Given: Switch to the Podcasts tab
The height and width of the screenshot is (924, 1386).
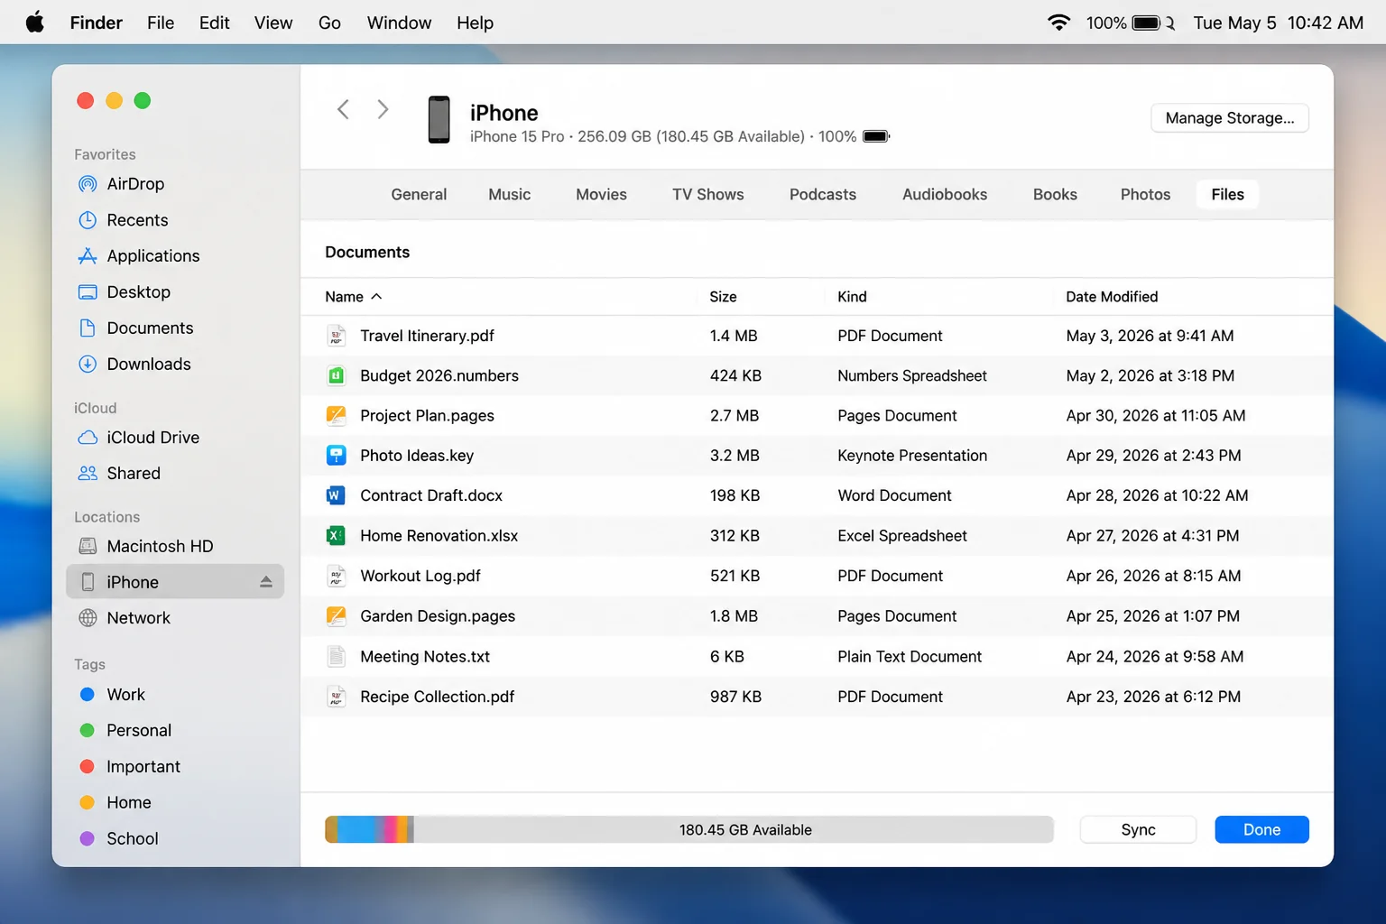Looking at the screenshot, I should [823, 195].
